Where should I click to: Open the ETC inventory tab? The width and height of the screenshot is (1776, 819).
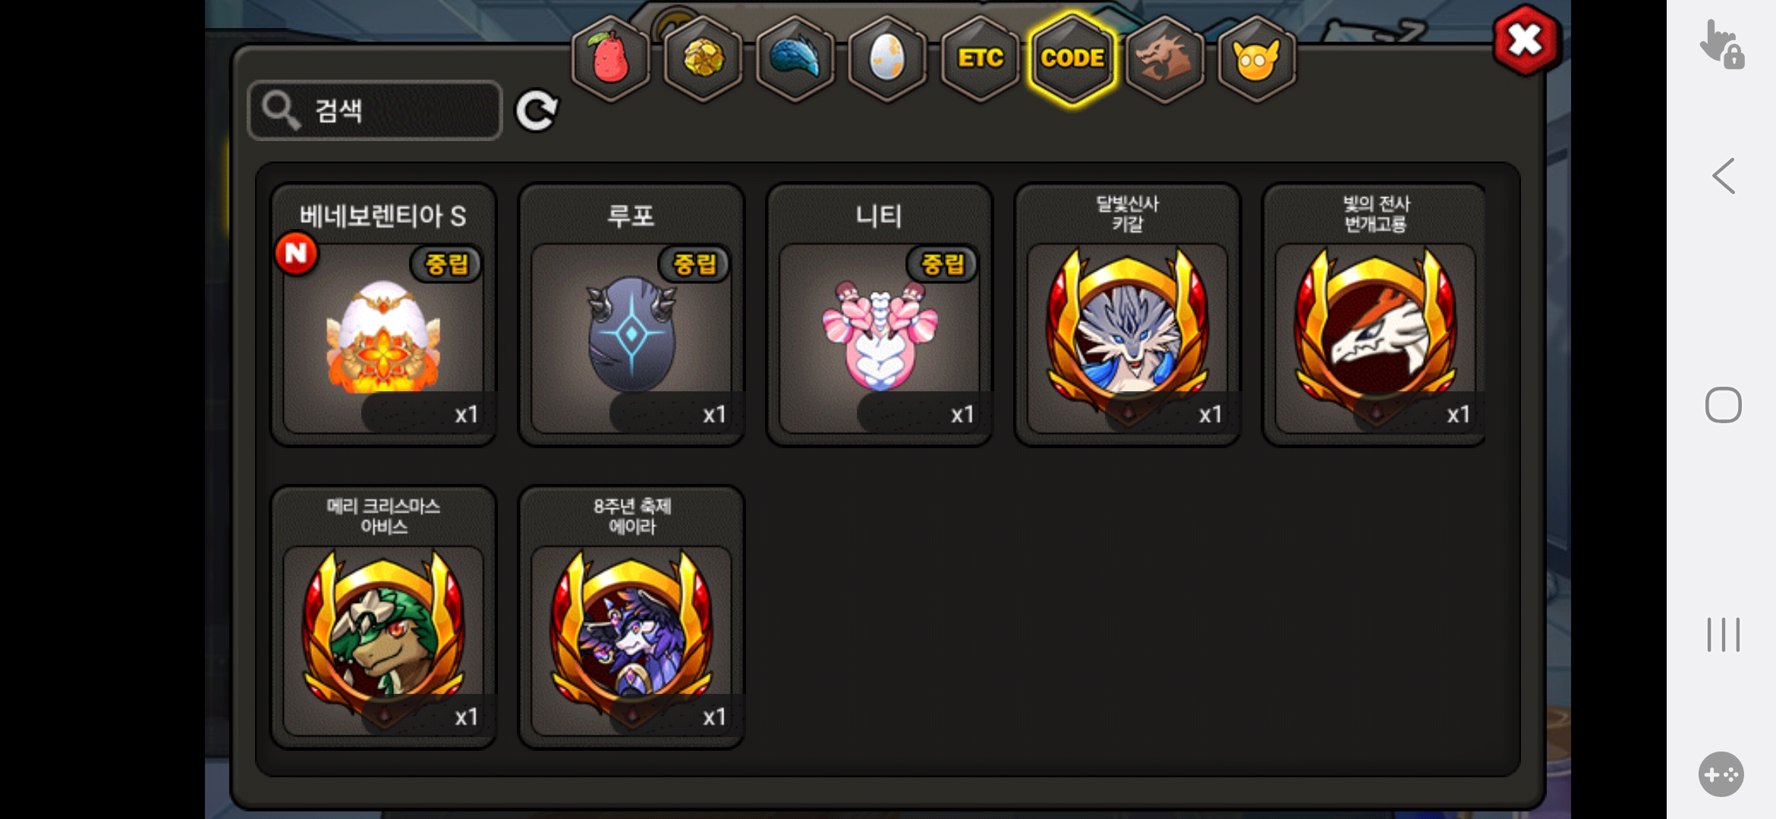(980, 58)
